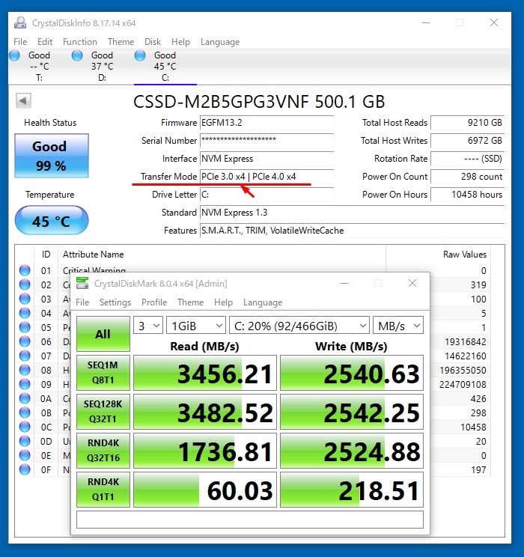Select the D: drive status orb
Screen dimensions: 524x557
(78, 55)
